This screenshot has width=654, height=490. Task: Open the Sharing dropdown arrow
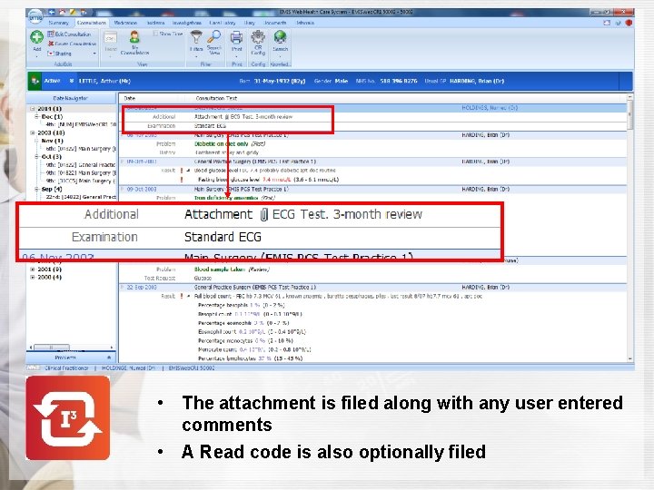point(94,54)
